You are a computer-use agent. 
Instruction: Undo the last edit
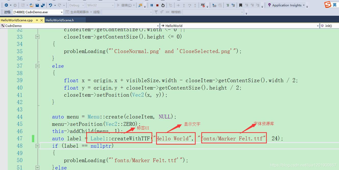coord(50,5)
